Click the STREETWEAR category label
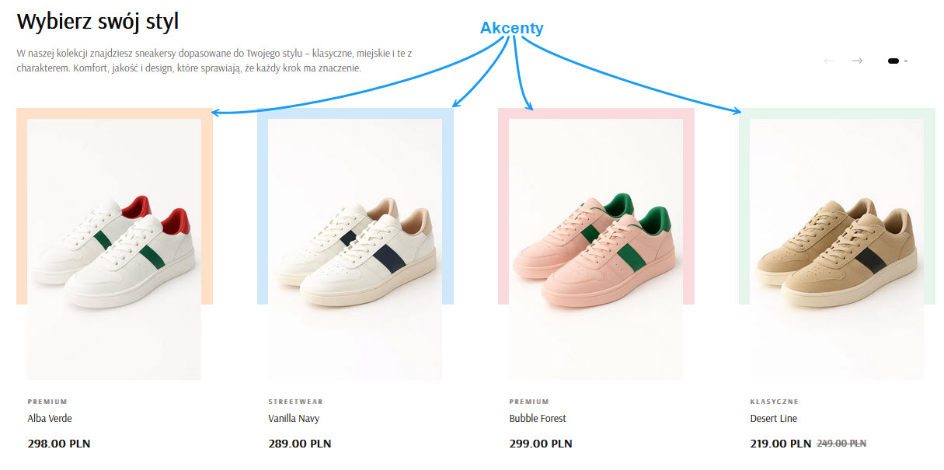This screenshot has height=470, width=944. (x=295, y=402)
